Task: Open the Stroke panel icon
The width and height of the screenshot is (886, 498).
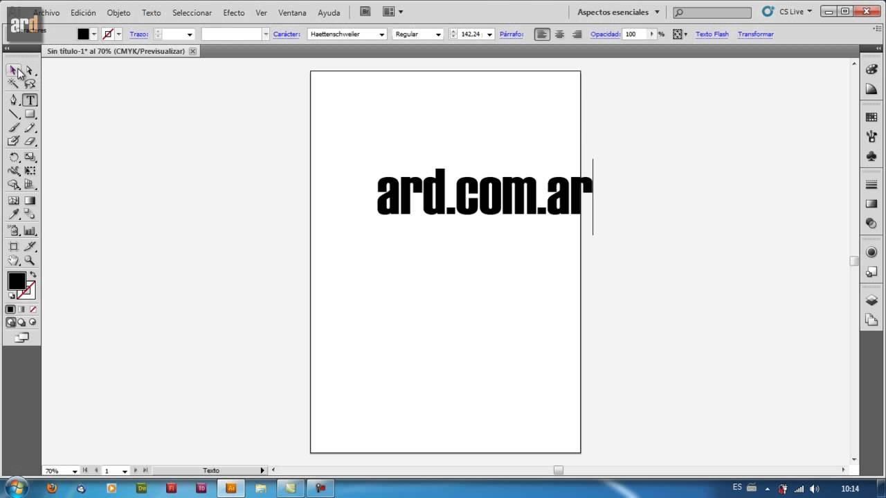Action: click(x=871, y=185)
